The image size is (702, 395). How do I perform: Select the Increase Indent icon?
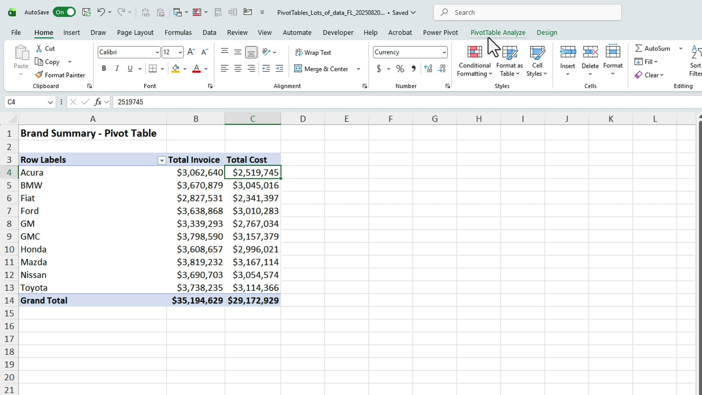click(x=279, y=68)
